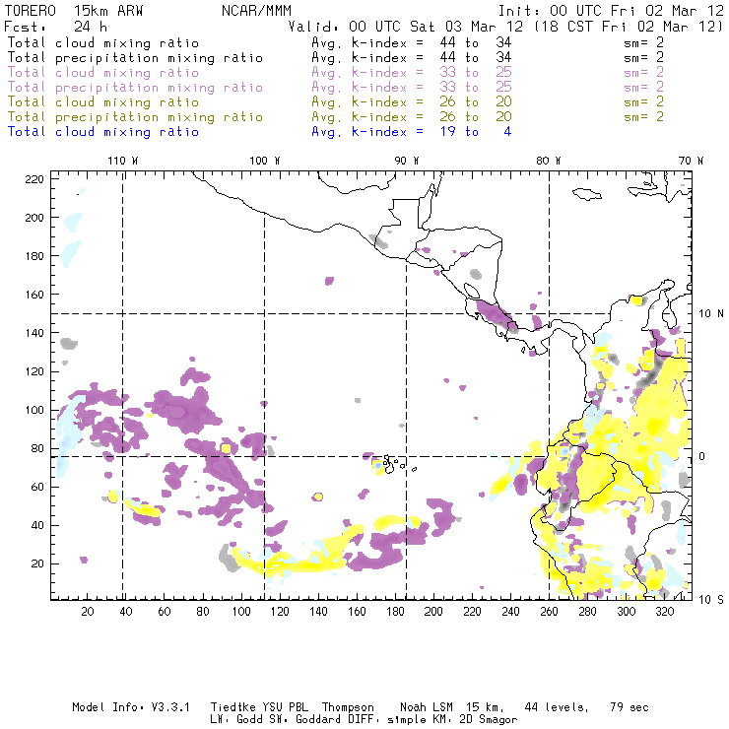The image size is (729, 729).
Task: Click the "90 W" longitude label
Action: [406, 161]
